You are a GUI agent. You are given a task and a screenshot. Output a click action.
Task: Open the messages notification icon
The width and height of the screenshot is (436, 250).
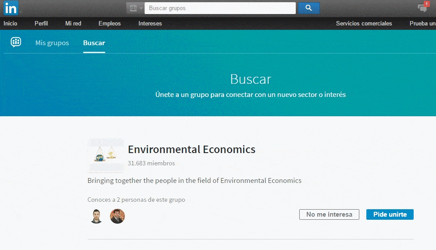423,7
